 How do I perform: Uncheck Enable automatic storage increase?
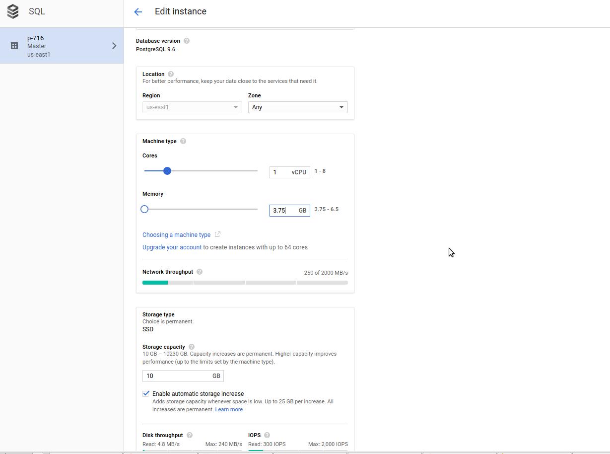[146, 393]
